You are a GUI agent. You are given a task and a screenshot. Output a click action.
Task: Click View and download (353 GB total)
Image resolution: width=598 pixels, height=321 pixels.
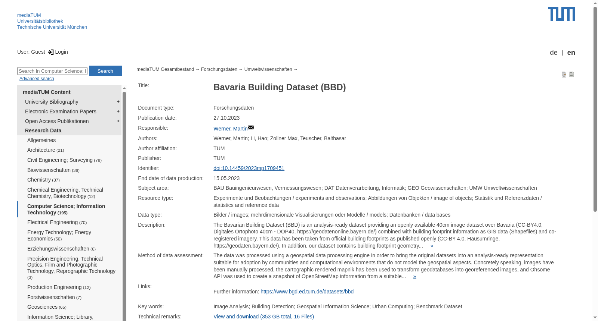263,317
